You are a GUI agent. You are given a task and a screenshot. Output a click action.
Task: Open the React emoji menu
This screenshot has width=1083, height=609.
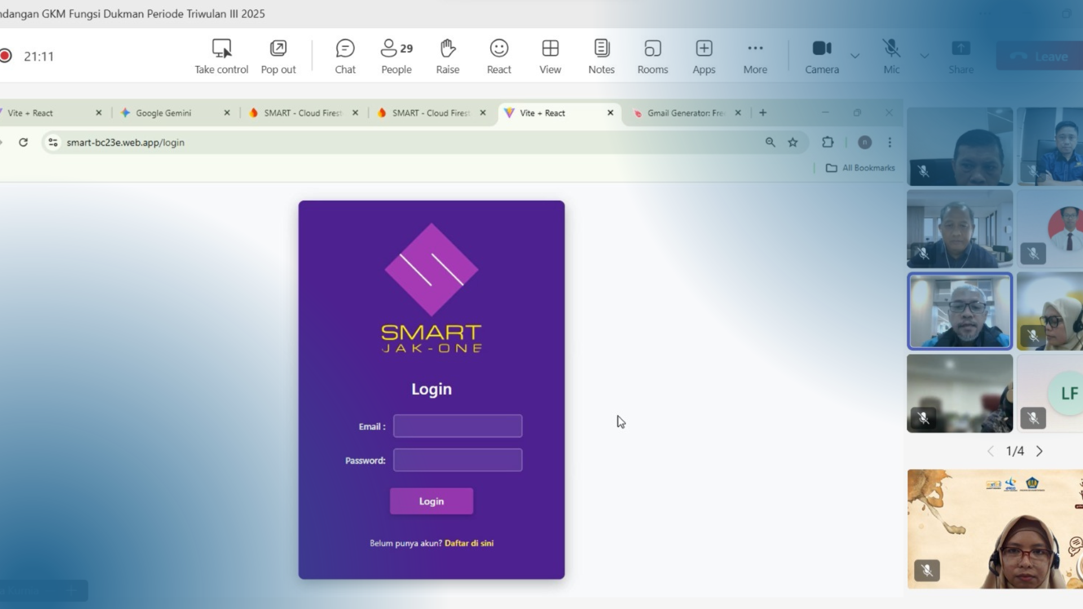[x=499, y=56]
